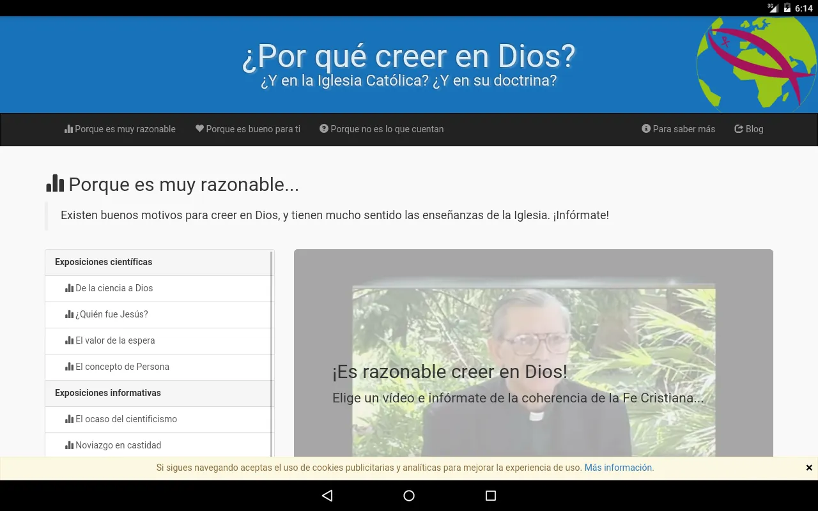Go to the Blog menu item
Image resolution: width=818 pixels, height=511 pixels.
point(749,129)
